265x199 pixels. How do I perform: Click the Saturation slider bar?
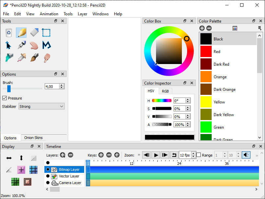pyautogui.click(x=162, y=108)
